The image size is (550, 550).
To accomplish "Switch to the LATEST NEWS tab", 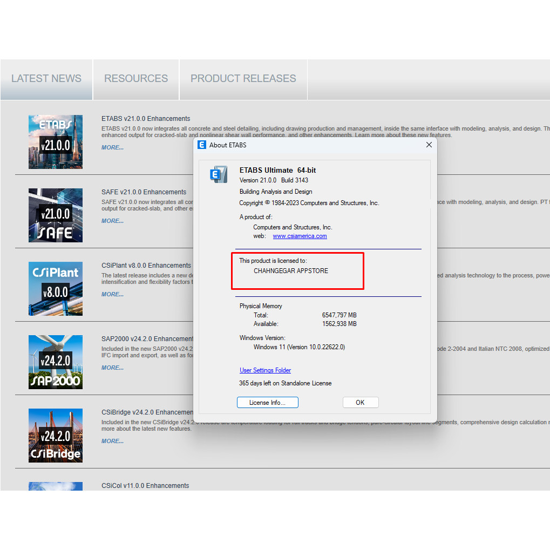I will (x=46, y=79).
